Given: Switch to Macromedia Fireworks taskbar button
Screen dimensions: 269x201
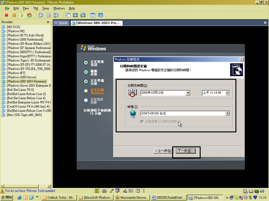Looking at the screenshot, I should [x=132, y=198].
